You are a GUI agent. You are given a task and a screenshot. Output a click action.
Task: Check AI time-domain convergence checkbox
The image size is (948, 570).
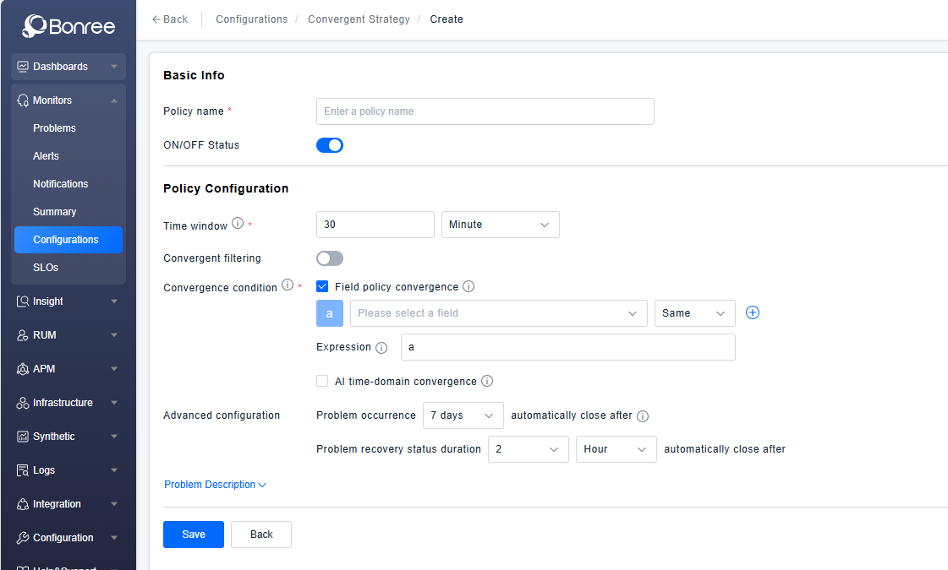pyautogui.click(x=322, y=381)
